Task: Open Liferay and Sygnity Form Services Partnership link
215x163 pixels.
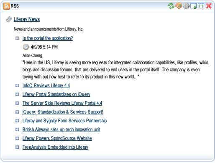Action: coord(65,121)
